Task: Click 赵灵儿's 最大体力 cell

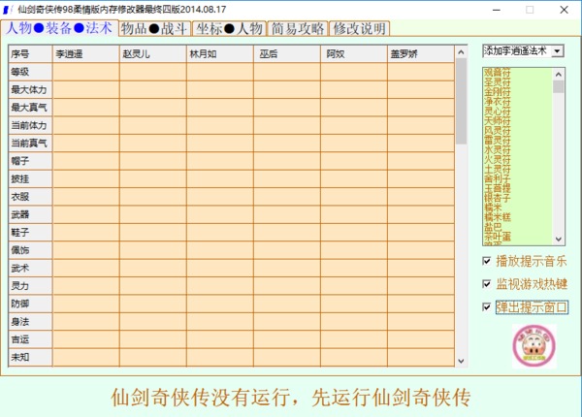Action: point(153,90)
